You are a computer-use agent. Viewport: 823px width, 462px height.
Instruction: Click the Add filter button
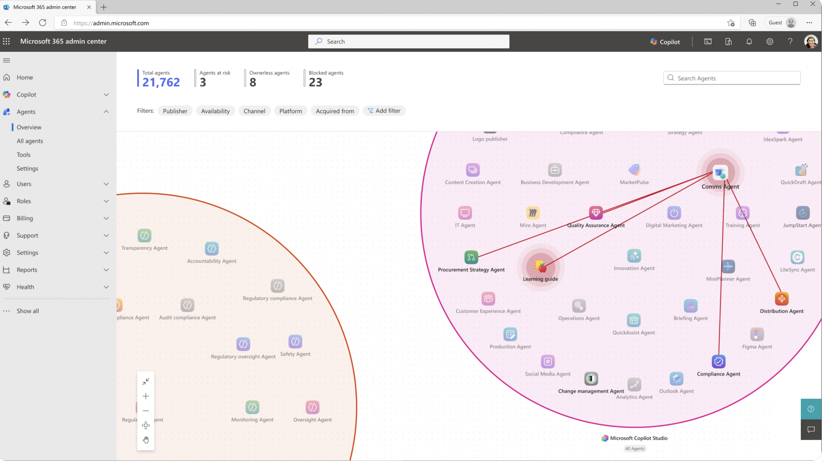(x=384, y=111)
